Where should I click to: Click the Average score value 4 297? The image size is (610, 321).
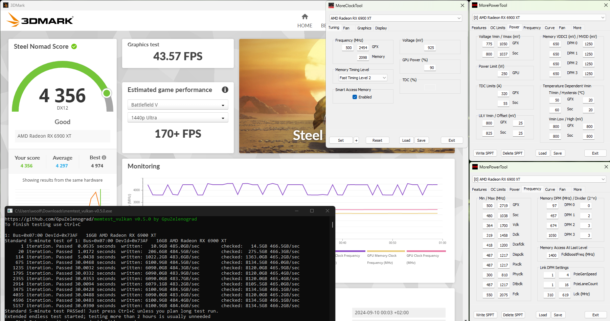pyautogui.click(x=62, y=166)
